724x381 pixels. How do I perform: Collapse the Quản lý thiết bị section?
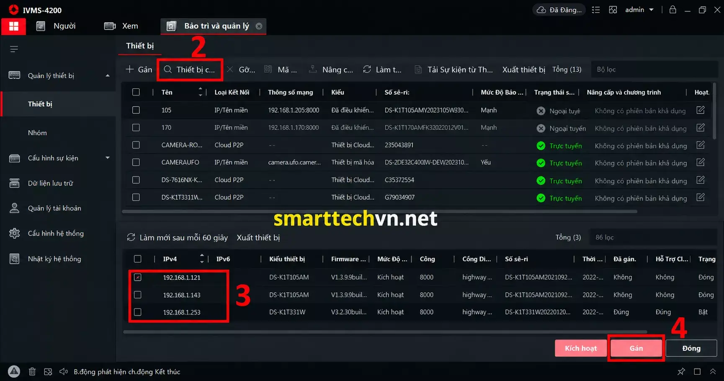(108, 76)
